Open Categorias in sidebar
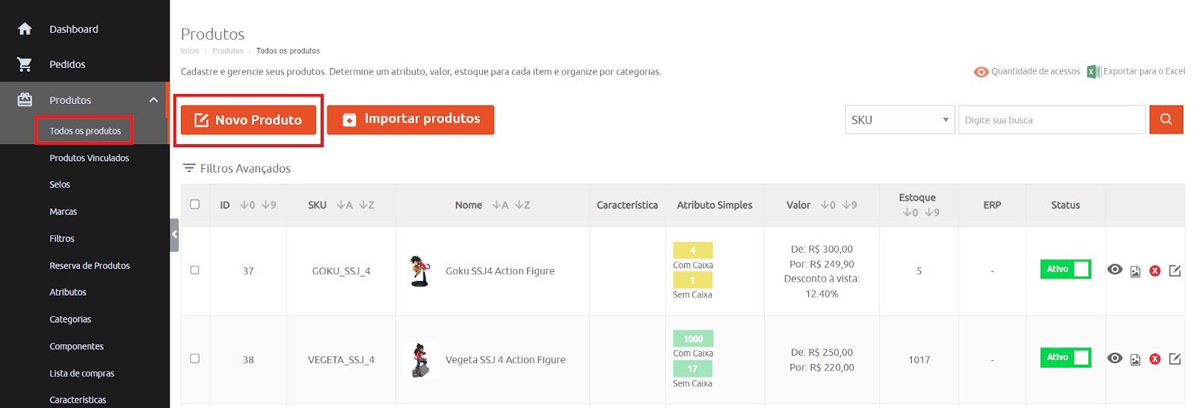This screenshot has height=408, width=1196. click(70, 319)
